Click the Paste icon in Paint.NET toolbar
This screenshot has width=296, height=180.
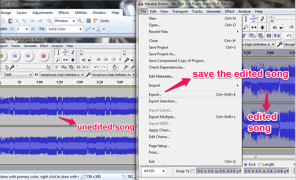[10, 21]
